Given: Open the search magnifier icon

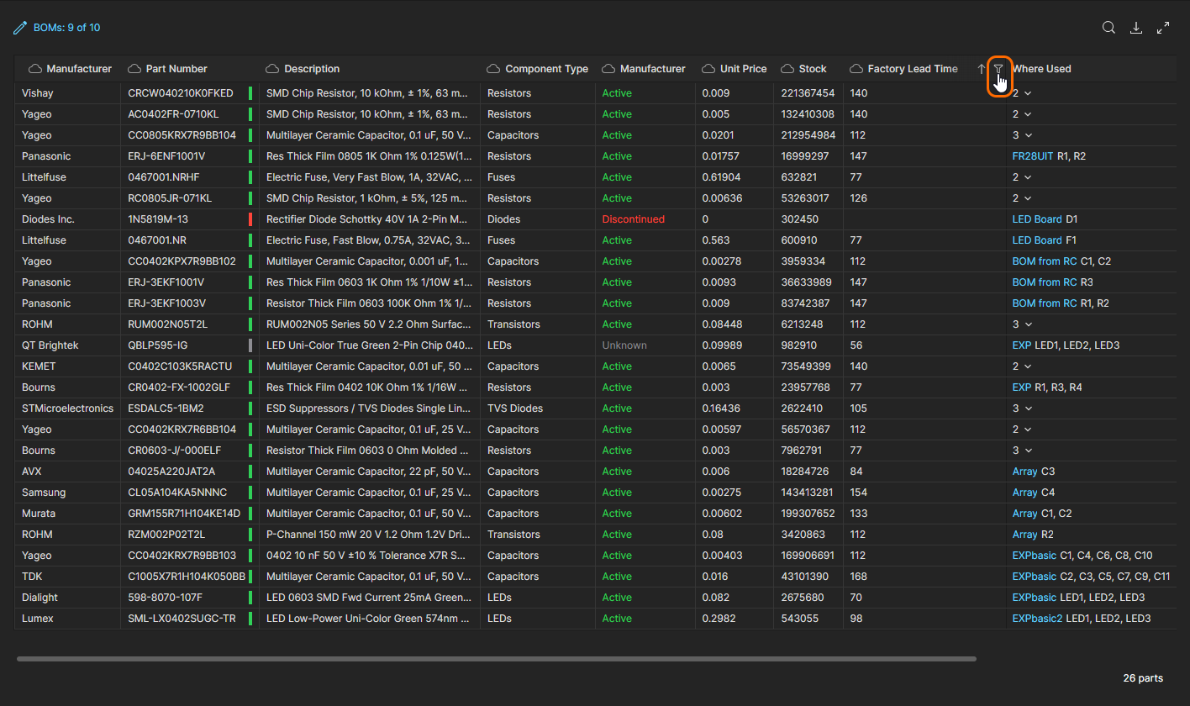Looking at the screenshot, I should (x=1108, y=28).
